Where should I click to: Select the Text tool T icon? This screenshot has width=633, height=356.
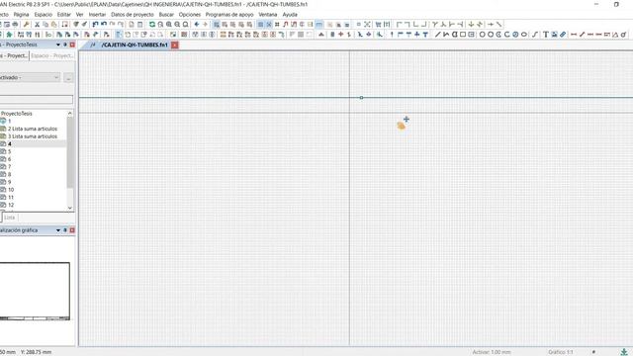[545, 35]
